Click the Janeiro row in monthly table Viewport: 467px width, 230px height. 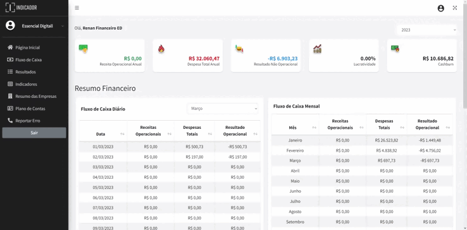(x=362, y=140)
